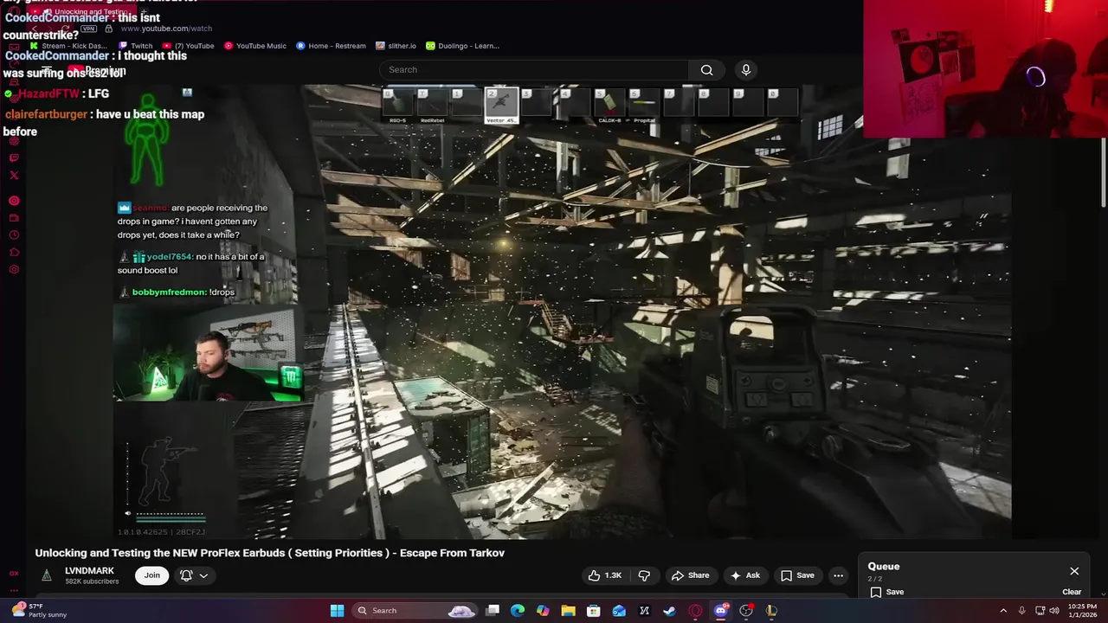
Task: Click the Join channel button
Action: click(x=152, y=575)
